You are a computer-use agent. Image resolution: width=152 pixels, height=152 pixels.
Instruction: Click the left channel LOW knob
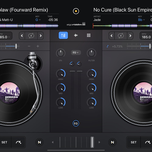point(60,102)
